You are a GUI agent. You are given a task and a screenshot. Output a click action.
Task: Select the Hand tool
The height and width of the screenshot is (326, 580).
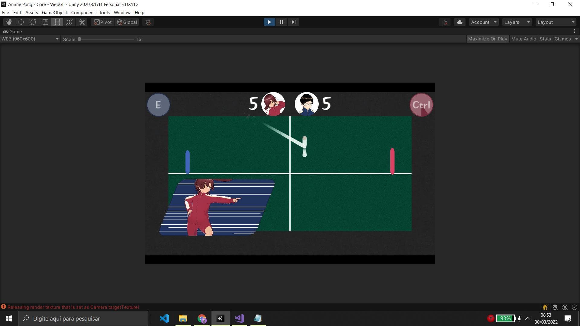pyautogui.click(x=9, y=22)
